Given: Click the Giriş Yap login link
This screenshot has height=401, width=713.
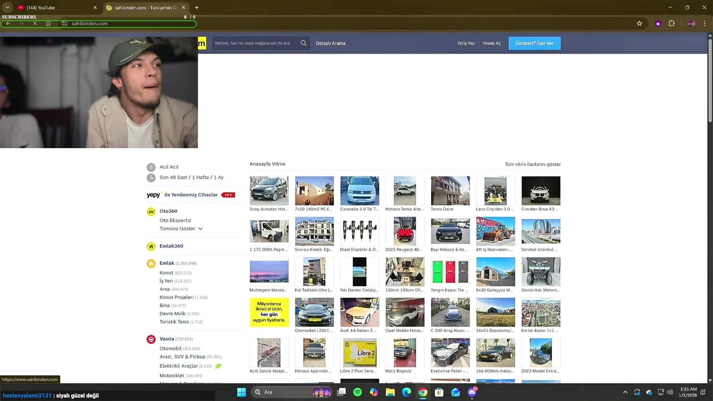Looking at the screenshot, I should pos(466,43).
